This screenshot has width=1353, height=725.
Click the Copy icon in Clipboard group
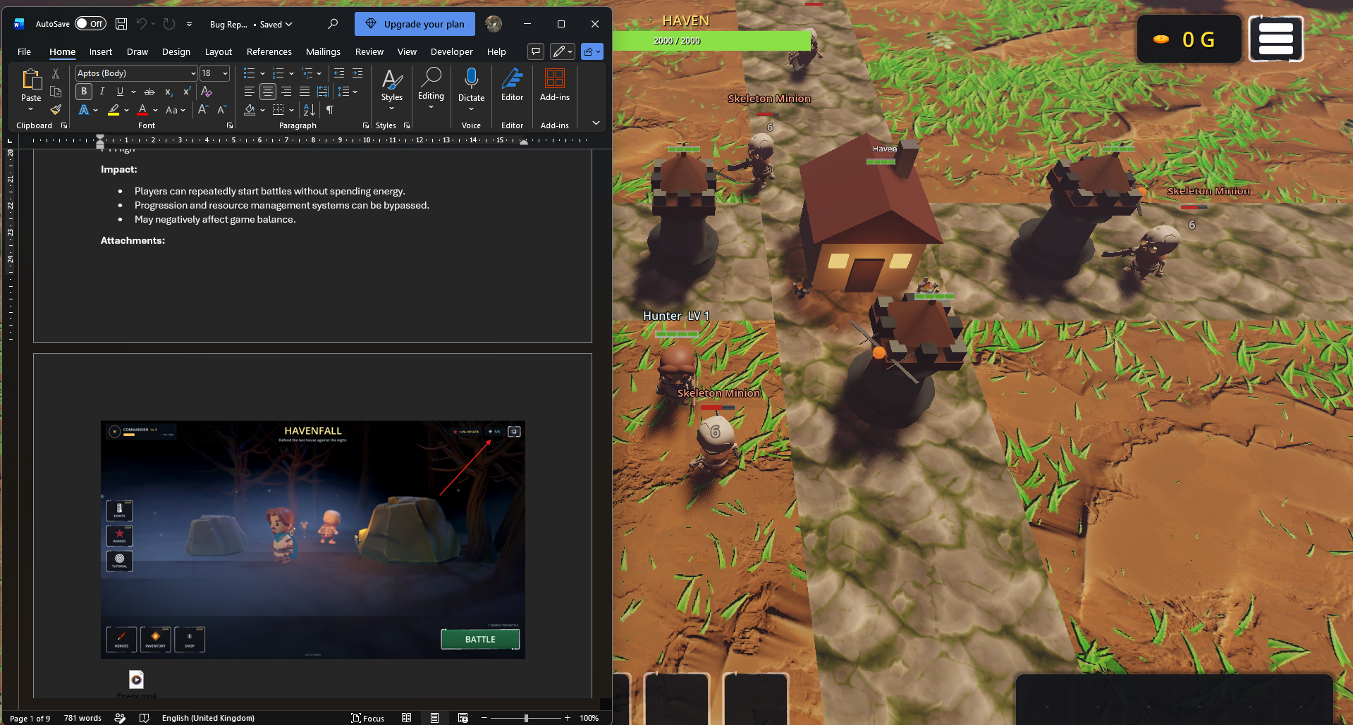[56, 92]
